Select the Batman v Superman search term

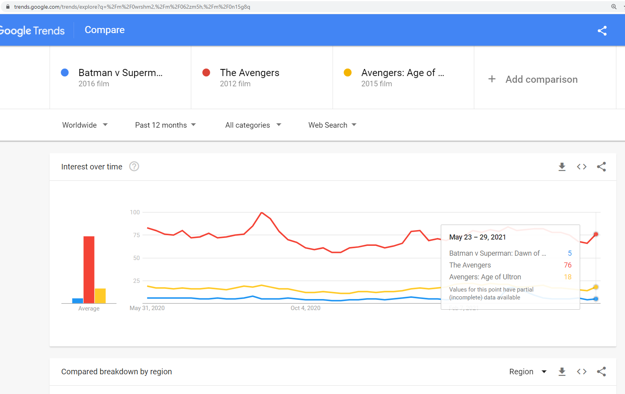[x=120, y=78]
